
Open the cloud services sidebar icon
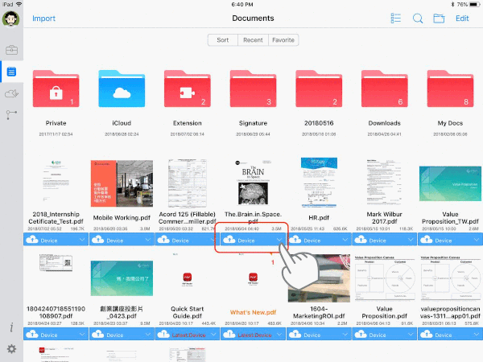pos(11,93)
